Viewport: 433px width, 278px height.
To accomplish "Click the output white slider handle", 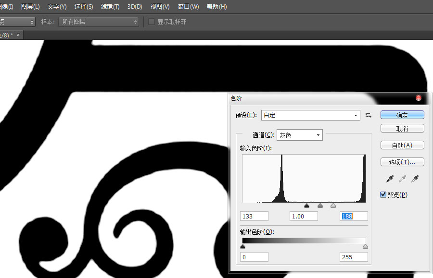I will click(x=365, y=247).
